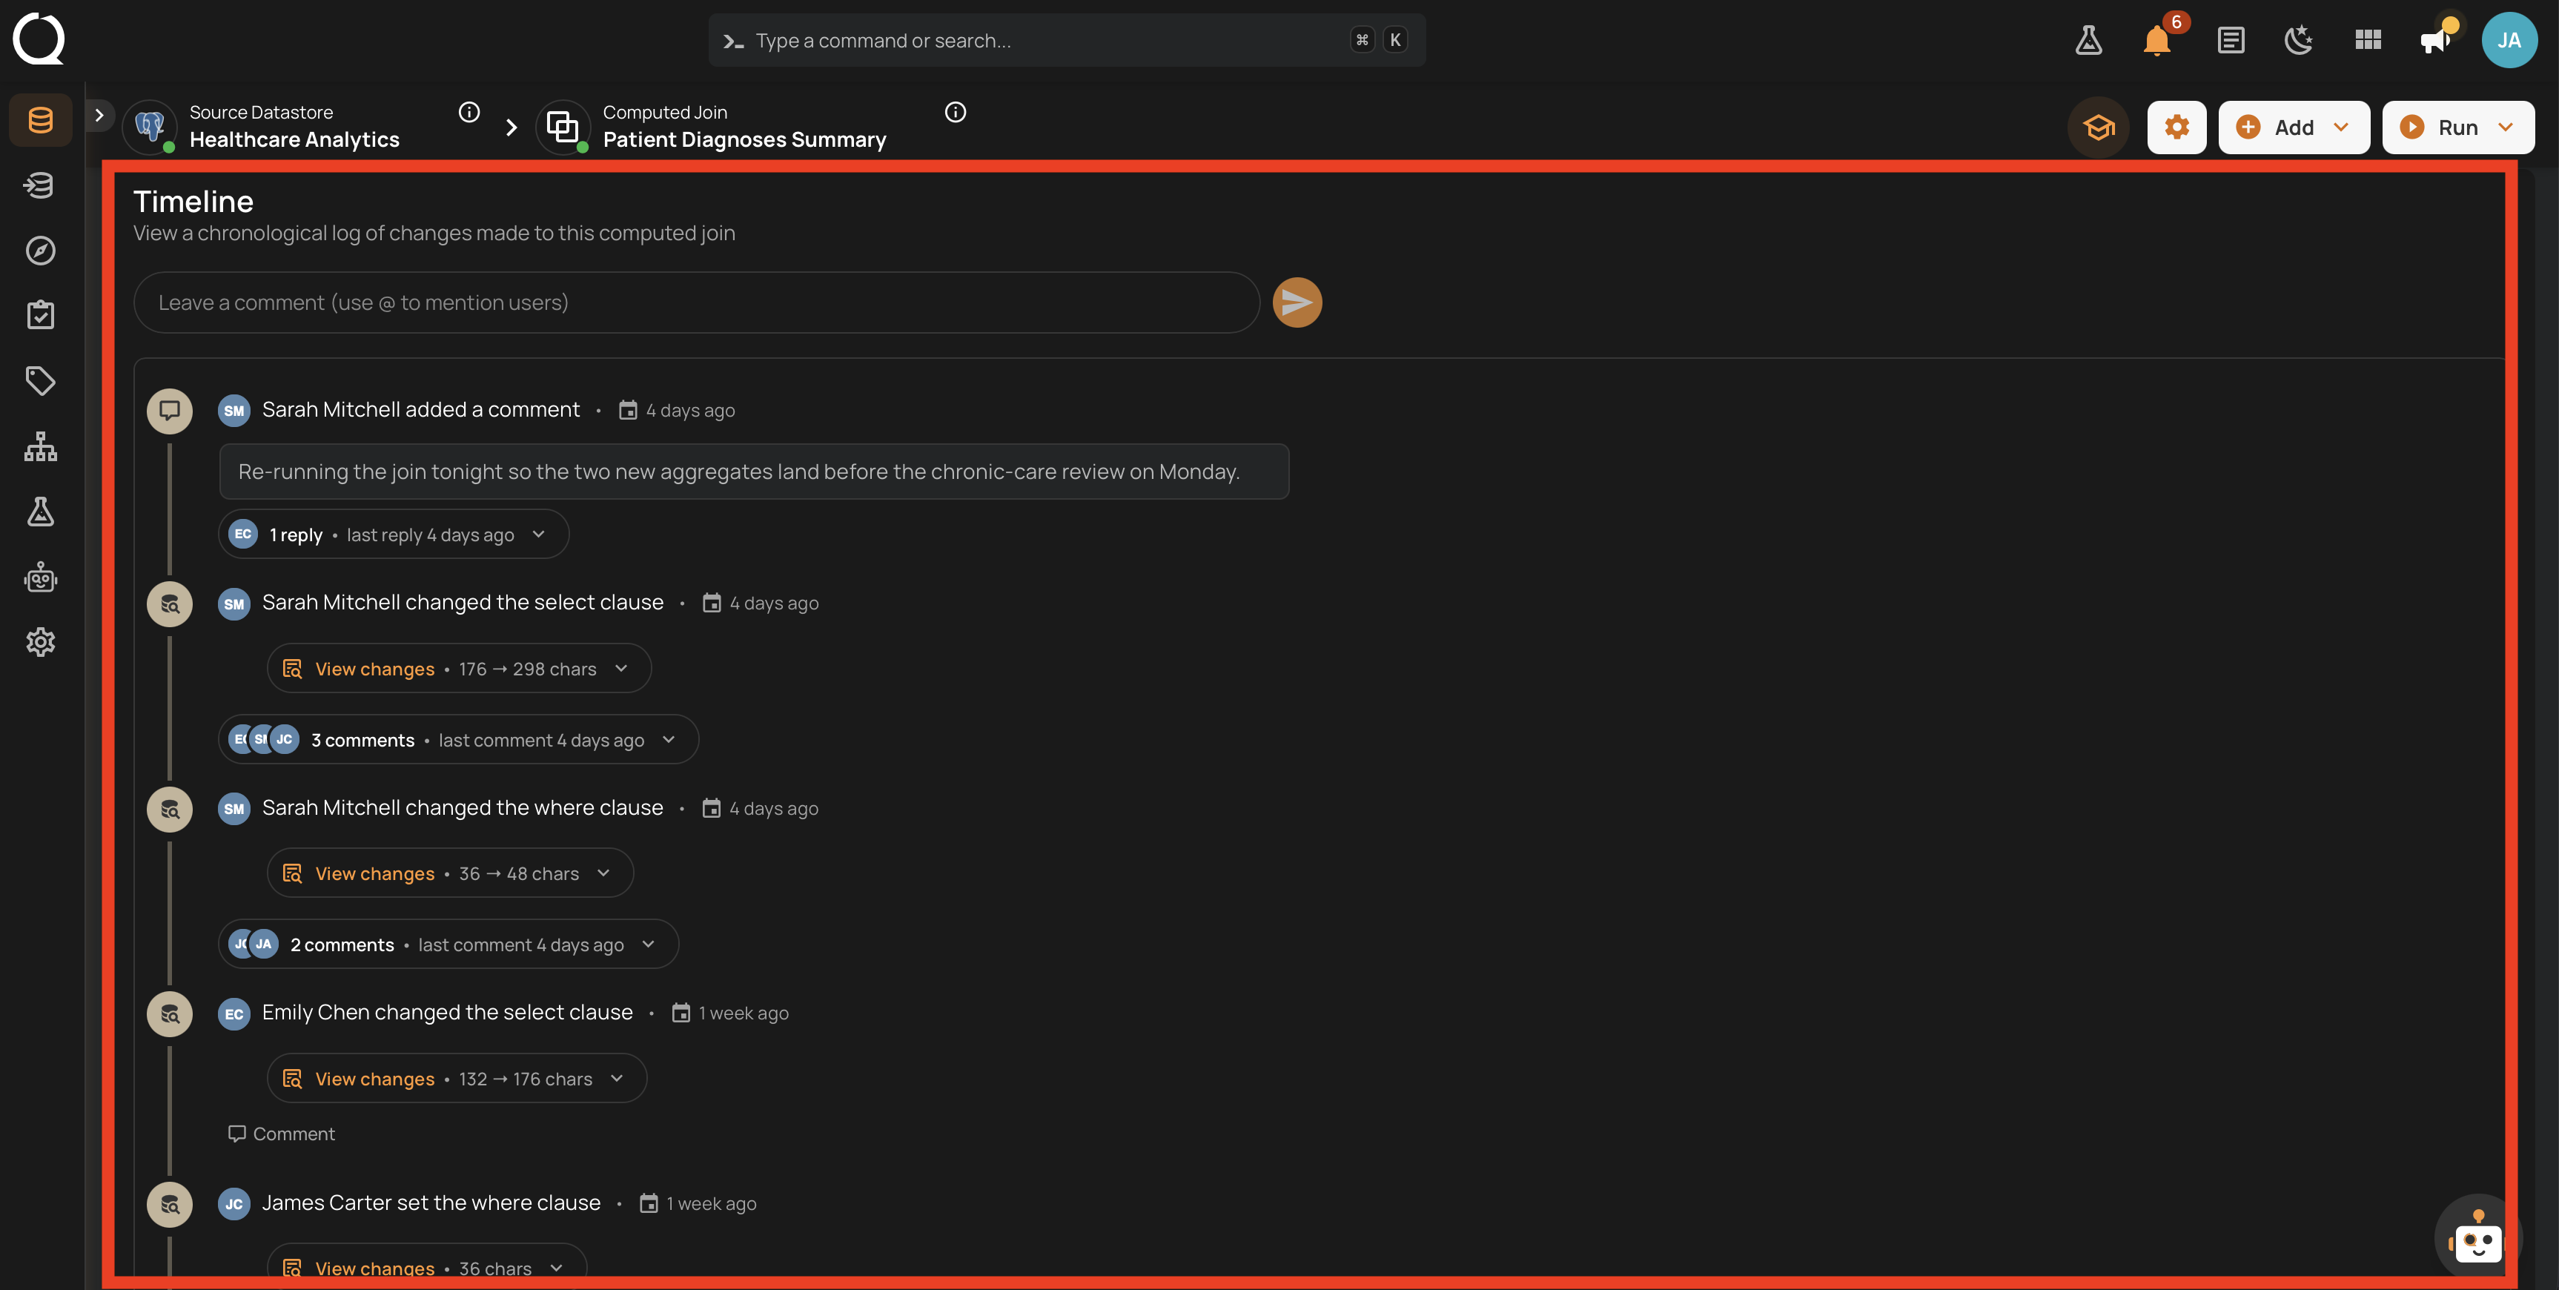Open the Enrichment Datastores sidebar icon
The width and height of the screenshot is (2559, 1290).
pos(41,185)
